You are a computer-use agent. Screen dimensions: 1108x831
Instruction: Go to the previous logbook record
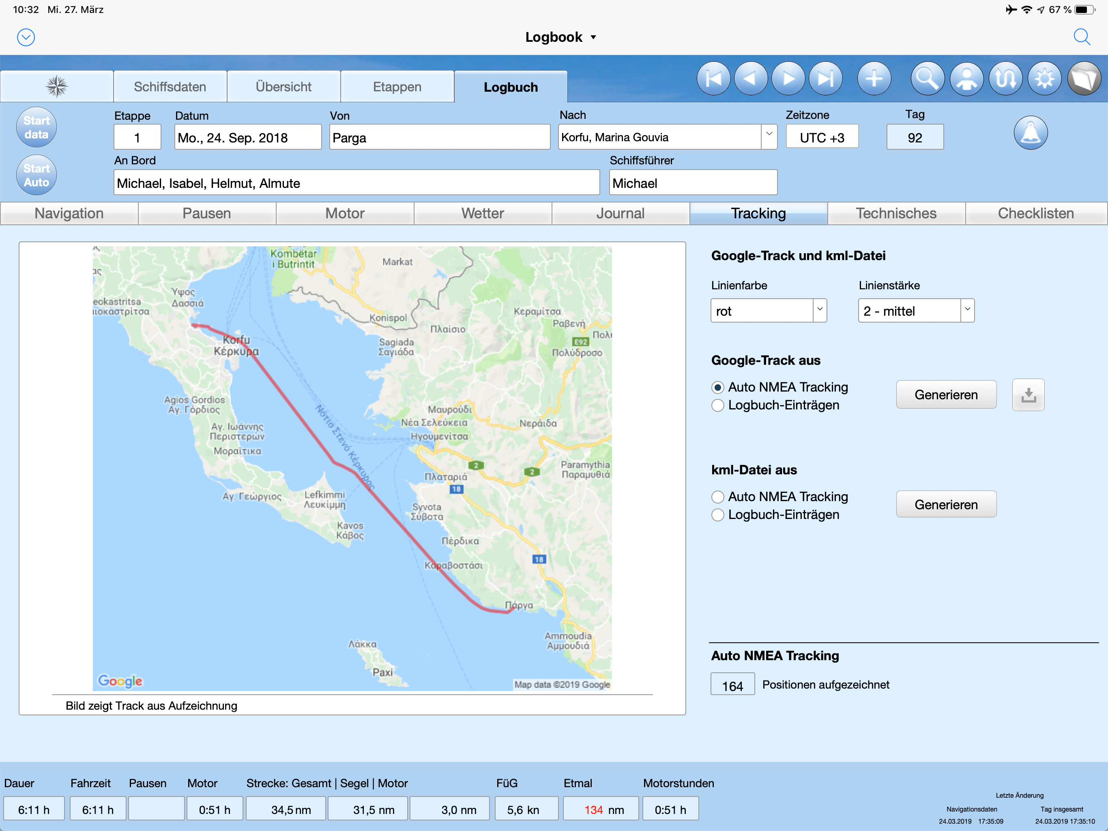[x=751, y=79]
